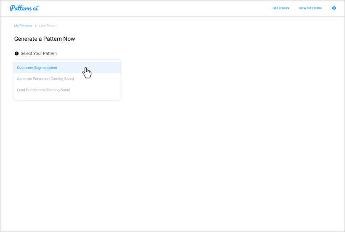This screenshot has height=232, width=345.
Task: Click empty padding below Lead Predictions option
Action: point(67,97)
